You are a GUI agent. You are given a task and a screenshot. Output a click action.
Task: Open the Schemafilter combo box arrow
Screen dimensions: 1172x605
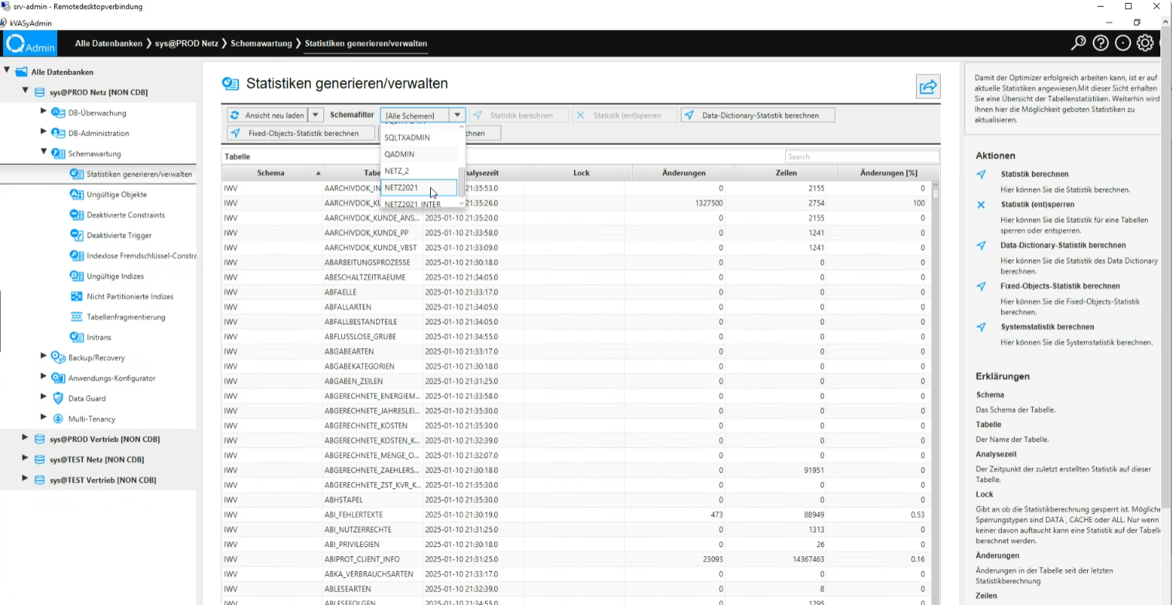[457, 115]
